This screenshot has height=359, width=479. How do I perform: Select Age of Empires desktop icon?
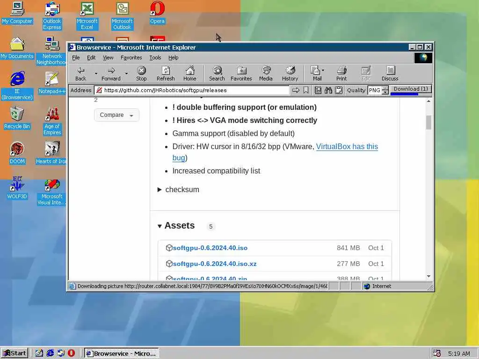(52, 121)
